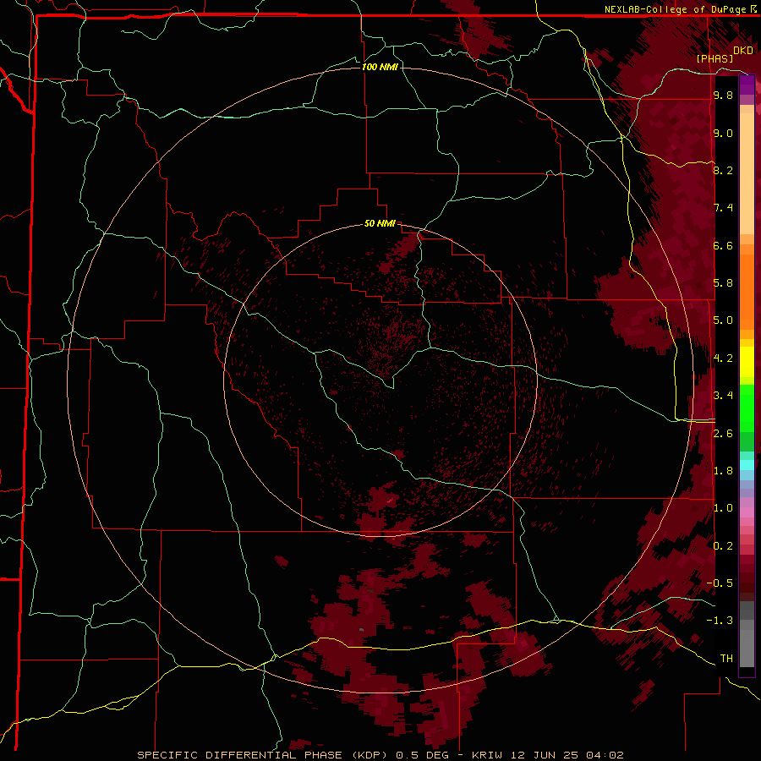Click the 50 NMI range ring label
761x761 pixels.
380,223
